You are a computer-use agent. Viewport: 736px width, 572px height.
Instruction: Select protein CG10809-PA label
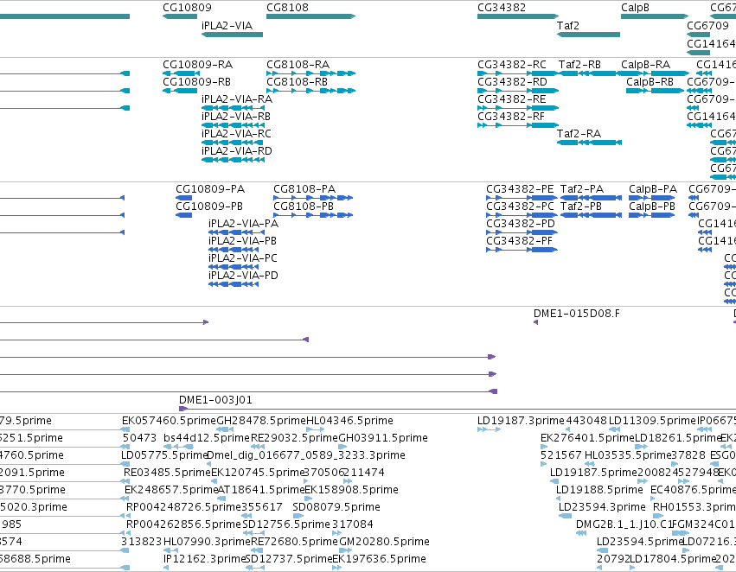(210, 189)
